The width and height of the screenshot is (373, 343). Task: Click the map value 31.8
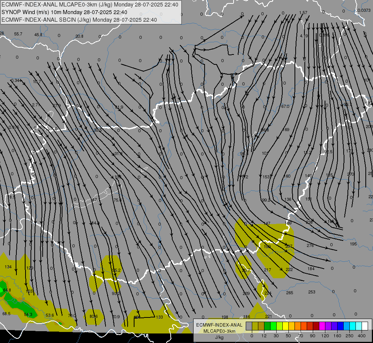tap(118, 154)
